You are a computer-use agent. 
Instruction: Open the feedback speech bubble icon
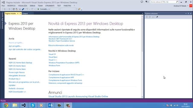pyautogui.click(x=142, y=2)
